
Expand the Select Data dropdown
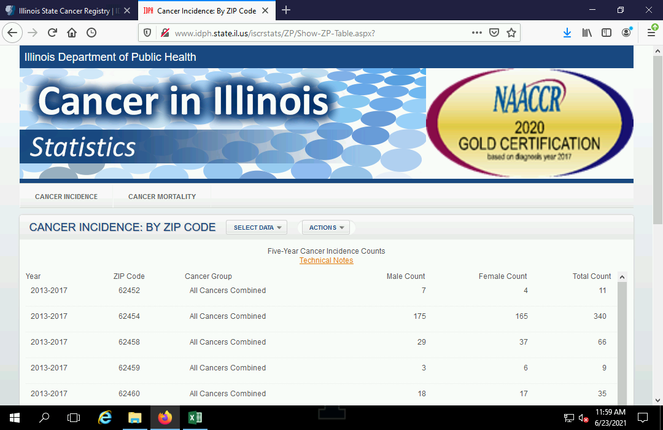257,228
